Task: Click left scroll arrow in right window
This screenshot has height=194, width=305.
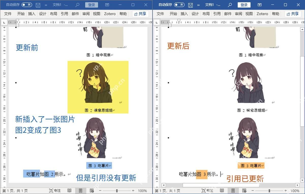Action: [x=164, y=185]
